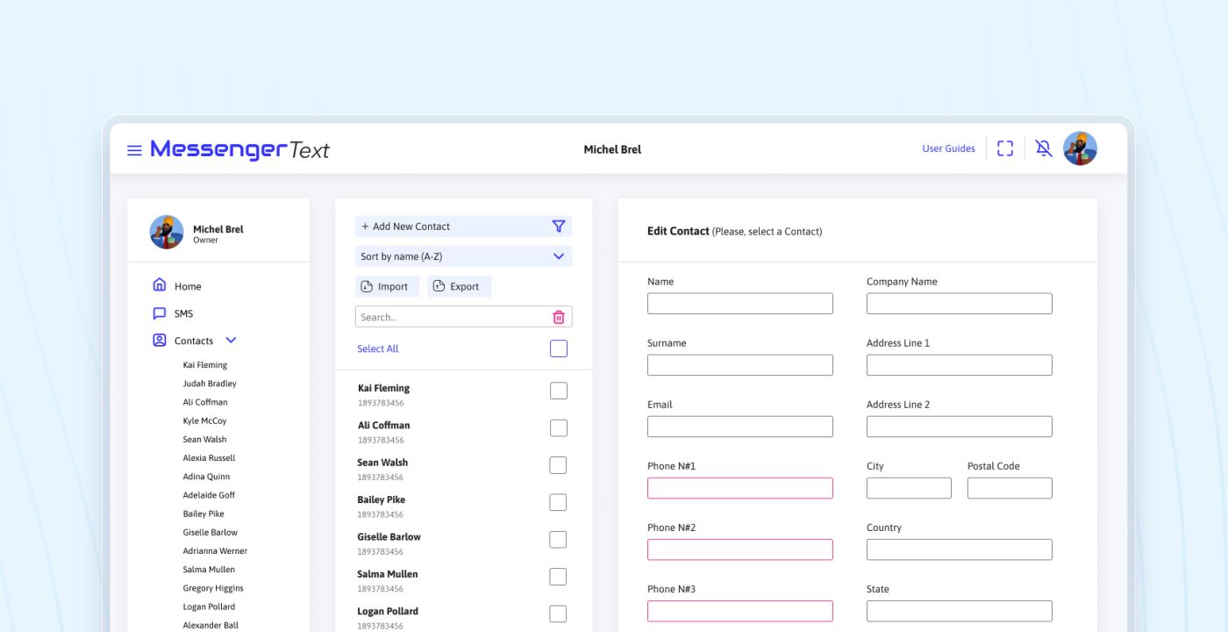Click the Export button
The width and height of the screenshot is (1228, 632).
[459, 286]
